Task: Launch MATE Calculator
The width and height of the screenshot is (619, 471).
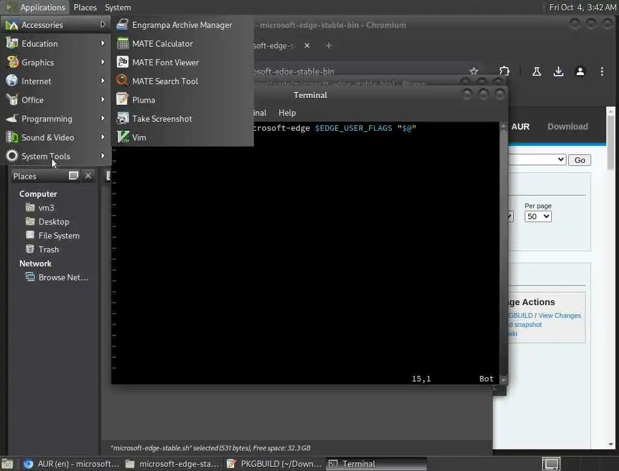Action: pyautogui.click(x=182, y=44)
